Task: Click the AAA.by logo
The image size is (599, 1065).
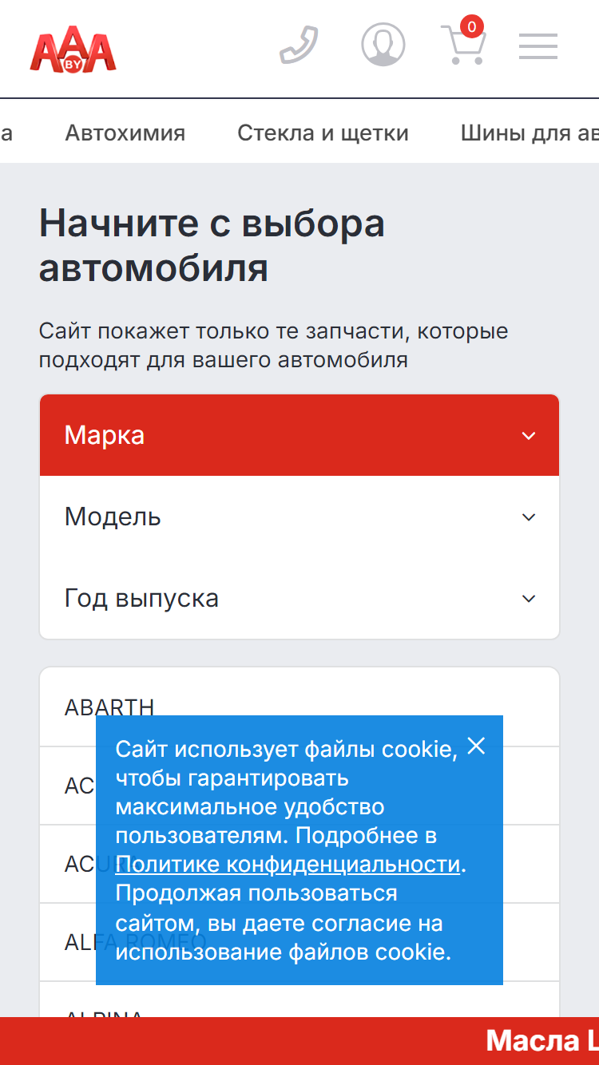Action: pos(73,50)
